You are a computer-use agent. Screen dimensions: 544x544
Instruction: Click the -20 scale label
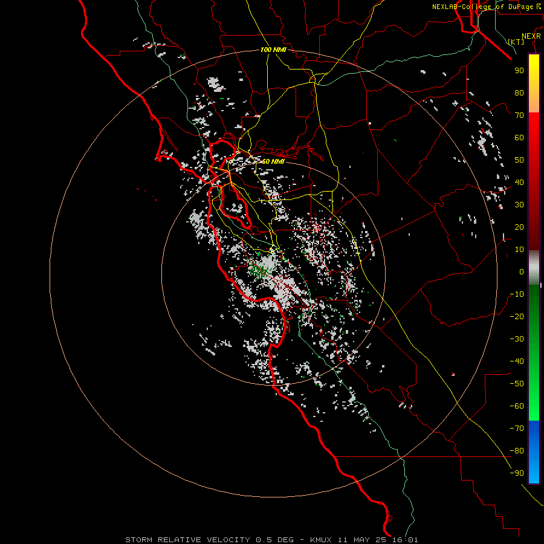[517, 317]
